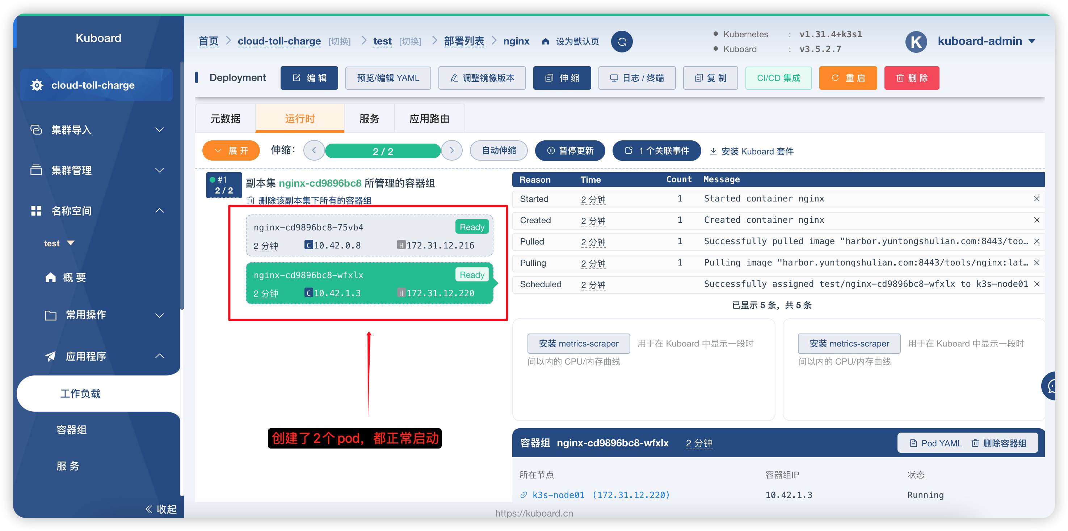Click the 2 / 2 scale progress bar

click(383, 151)
